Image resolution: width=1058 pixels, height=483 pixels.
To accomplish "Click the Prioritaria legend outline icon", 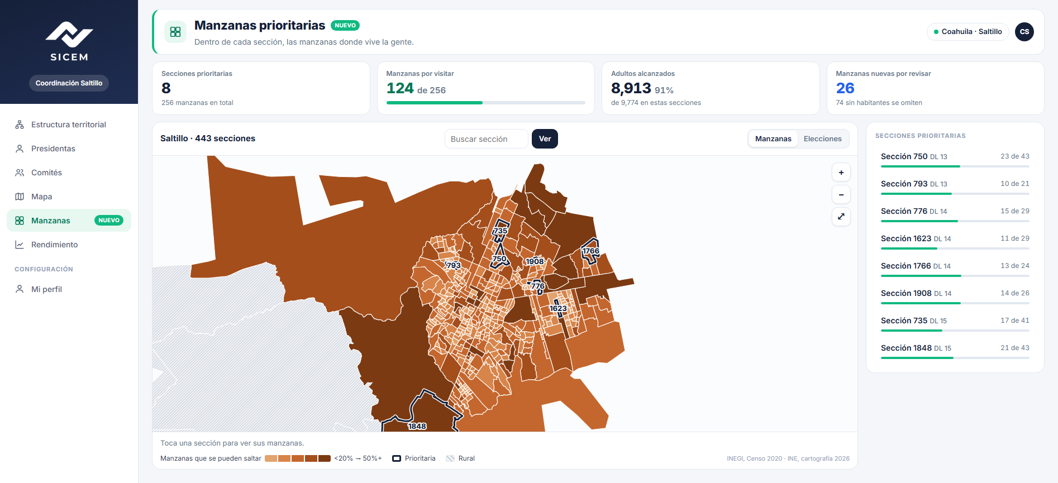I will [397, 458].
